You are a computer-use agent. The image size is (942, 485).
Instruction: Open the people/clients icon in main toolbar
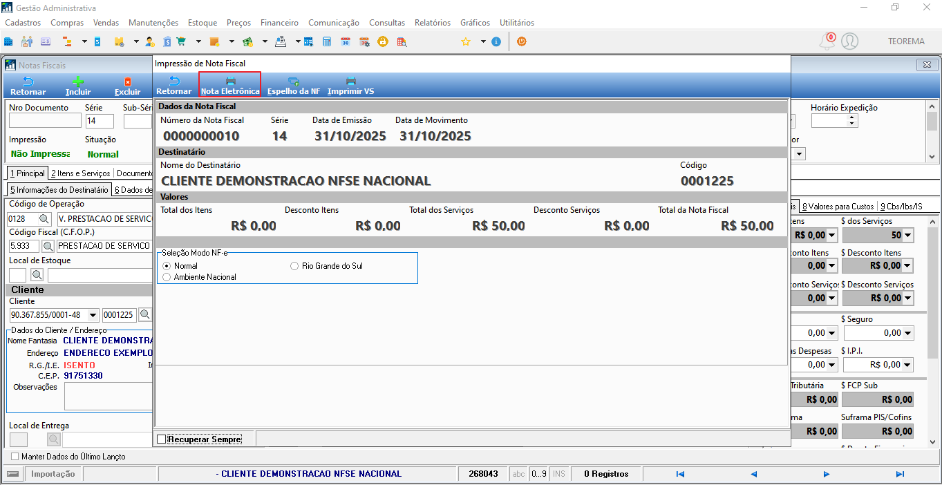(27, 41)
